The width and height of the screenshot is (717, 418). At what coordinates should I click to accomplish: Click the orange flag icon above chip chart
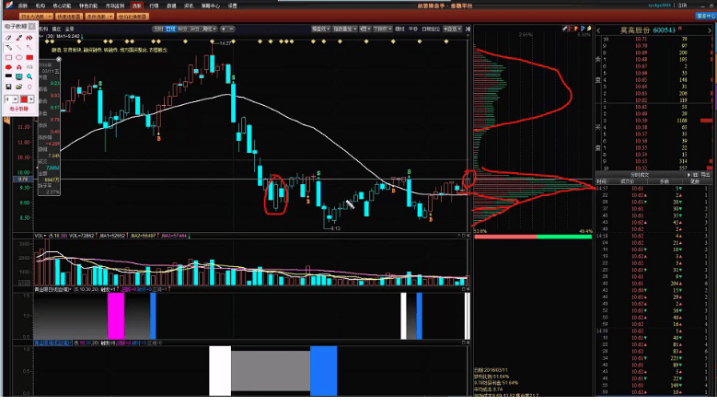coord(576,29)
